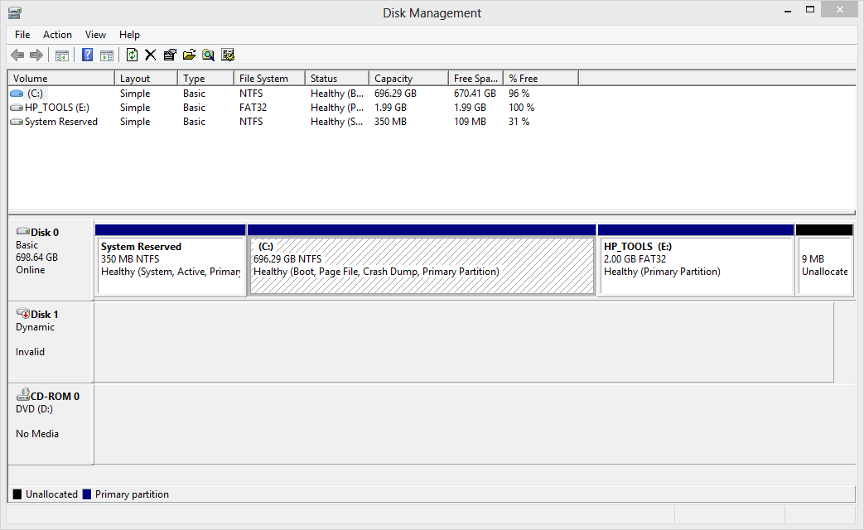Click the 350 MB capacity cell
The width and height of the screenshot is (864, 530).
pos(391,122)
